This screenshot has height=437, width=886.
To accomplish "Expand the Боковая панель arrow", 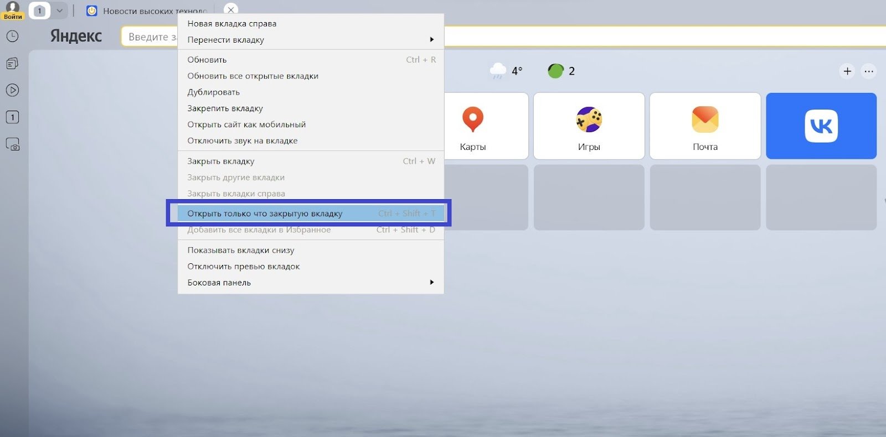I will click(432, 282).
